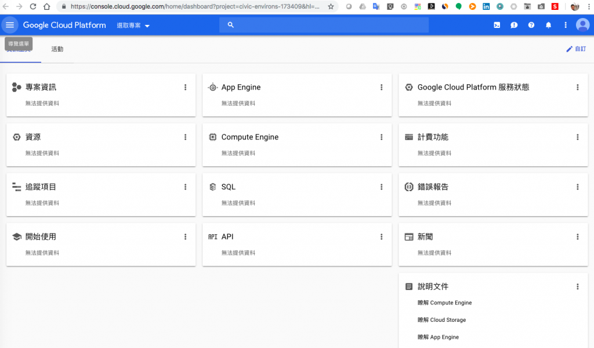Image resolution: width=594 pixels, height=348 pixels.
Task: Open options menu on 計費功能 card
Action: point(578,137)
